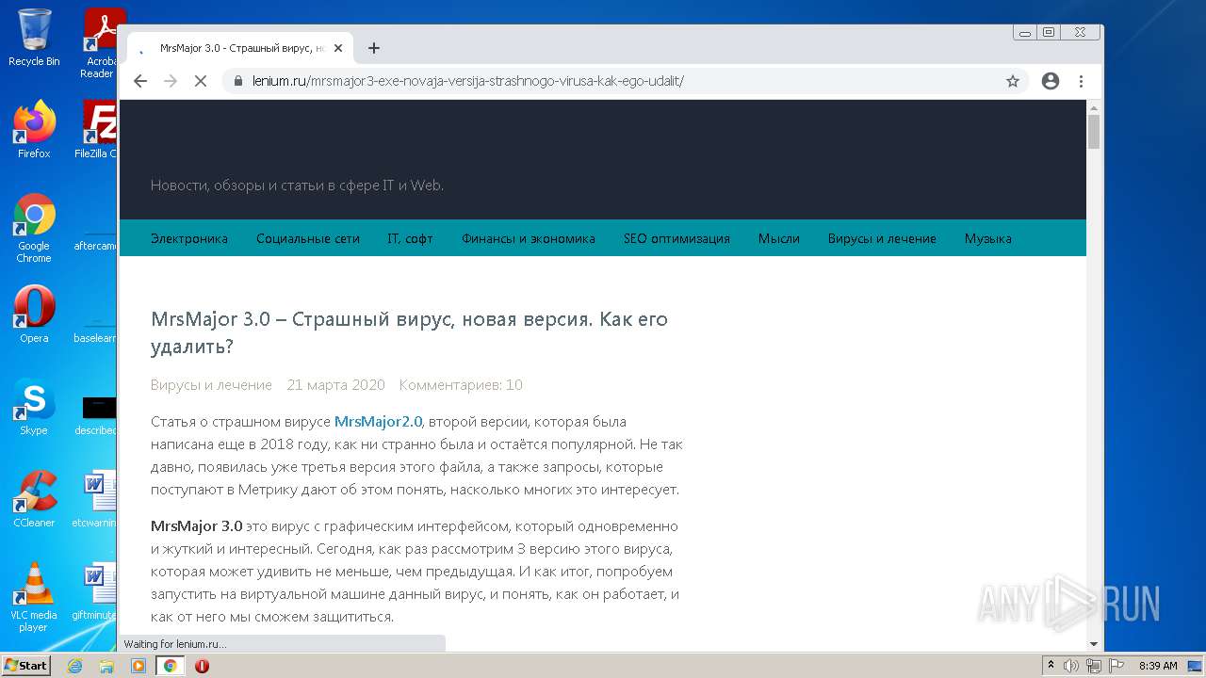Click the volume speaker tray icon

click(1071, 666)
